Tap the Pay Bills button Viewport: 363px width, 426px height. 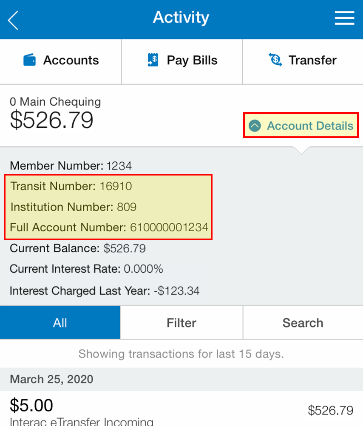[x=181, y=60]
